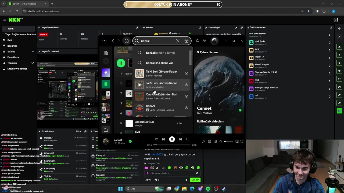Image resolution: width=344 pixels, height=193 pixels.
Task: Clear the Spotify search field text
Action: tap(178, 41)
